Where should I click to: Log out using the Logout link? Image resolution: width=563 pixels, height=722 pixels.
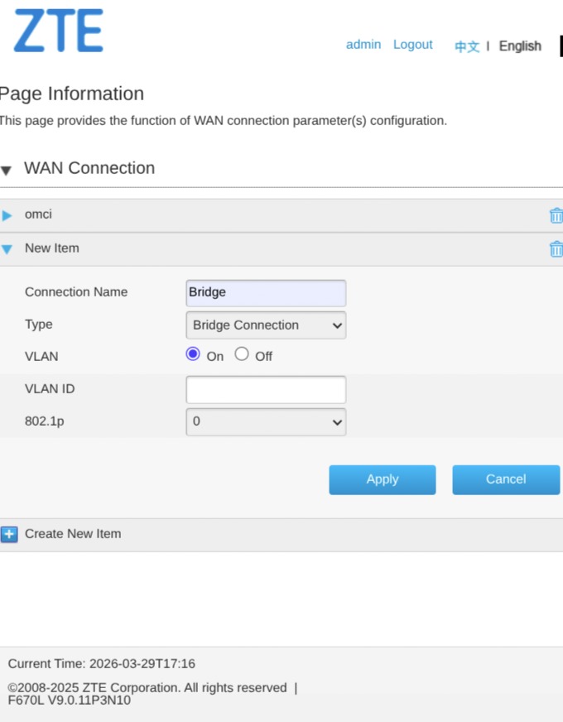(413, 45)
